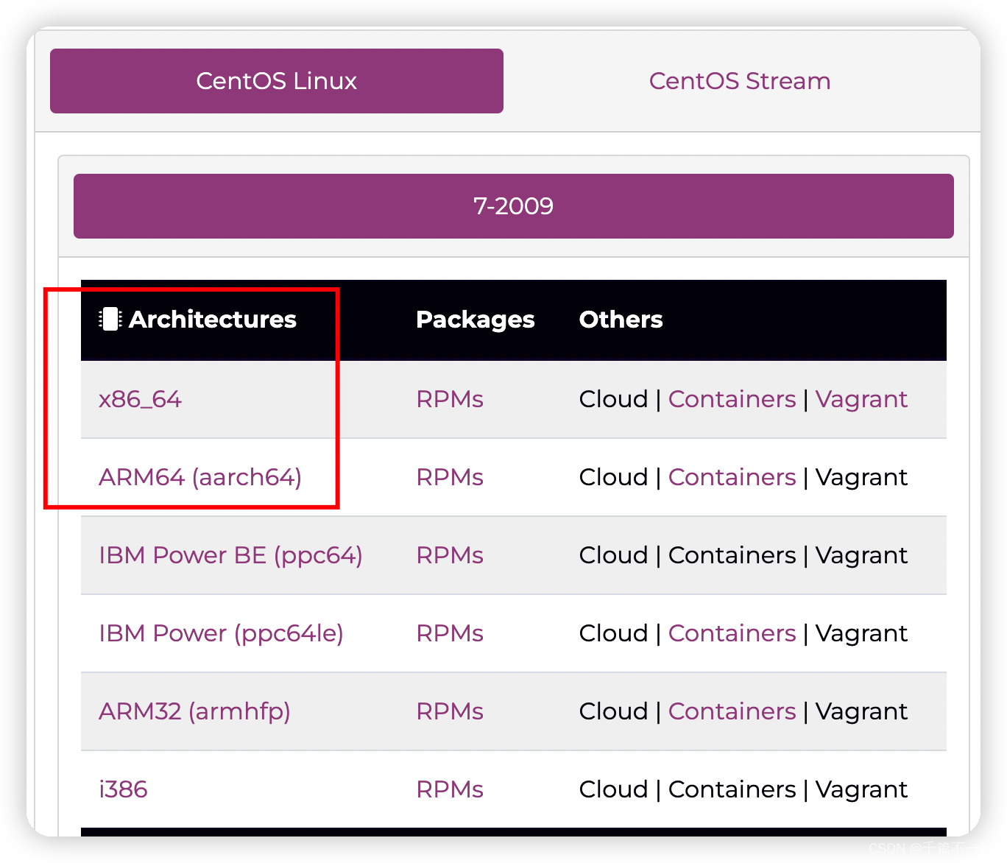
Task: Expand the 7-2009 release section
Action: [x=513, y=206]
